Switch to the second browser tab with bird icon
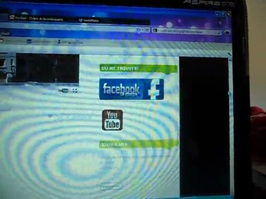This screenshot has height=199, width=266. pyautogui.click(x=89, y=20)
